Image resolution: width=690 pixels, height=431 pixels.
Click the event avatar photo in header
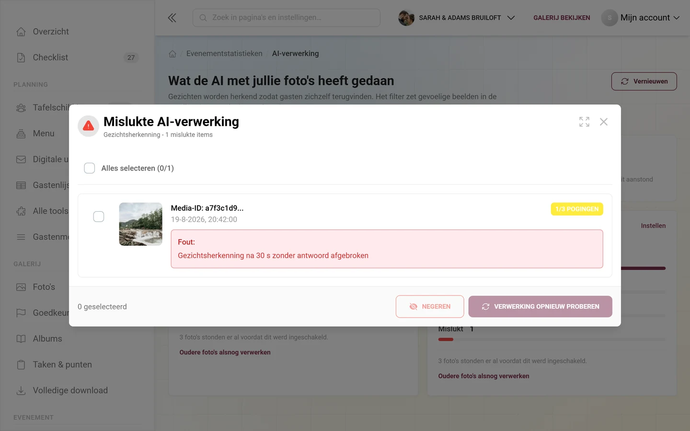406,18
